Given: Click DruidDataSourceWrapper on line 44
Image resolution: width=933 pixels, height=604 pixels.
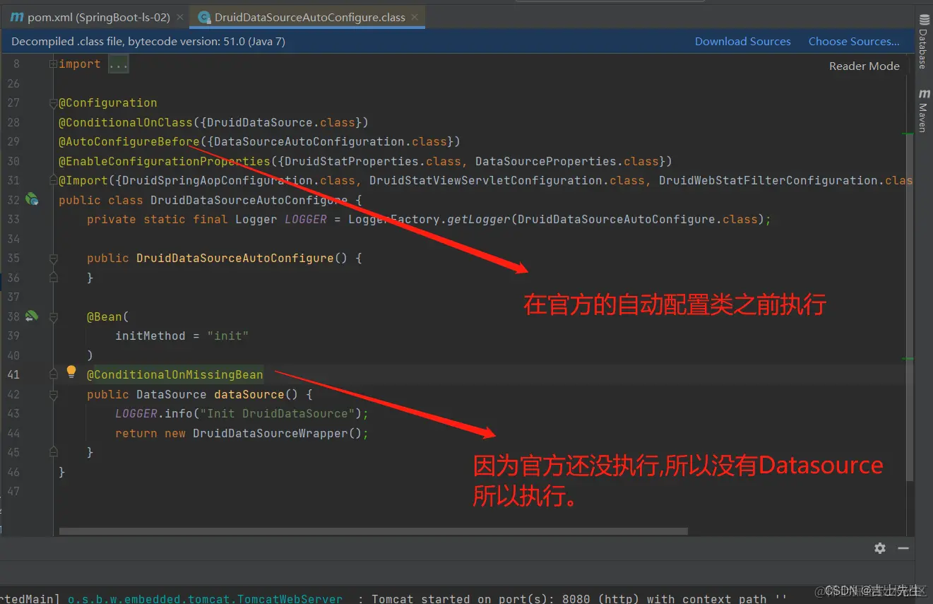Looking at the screenshot, I should point(271,433).
